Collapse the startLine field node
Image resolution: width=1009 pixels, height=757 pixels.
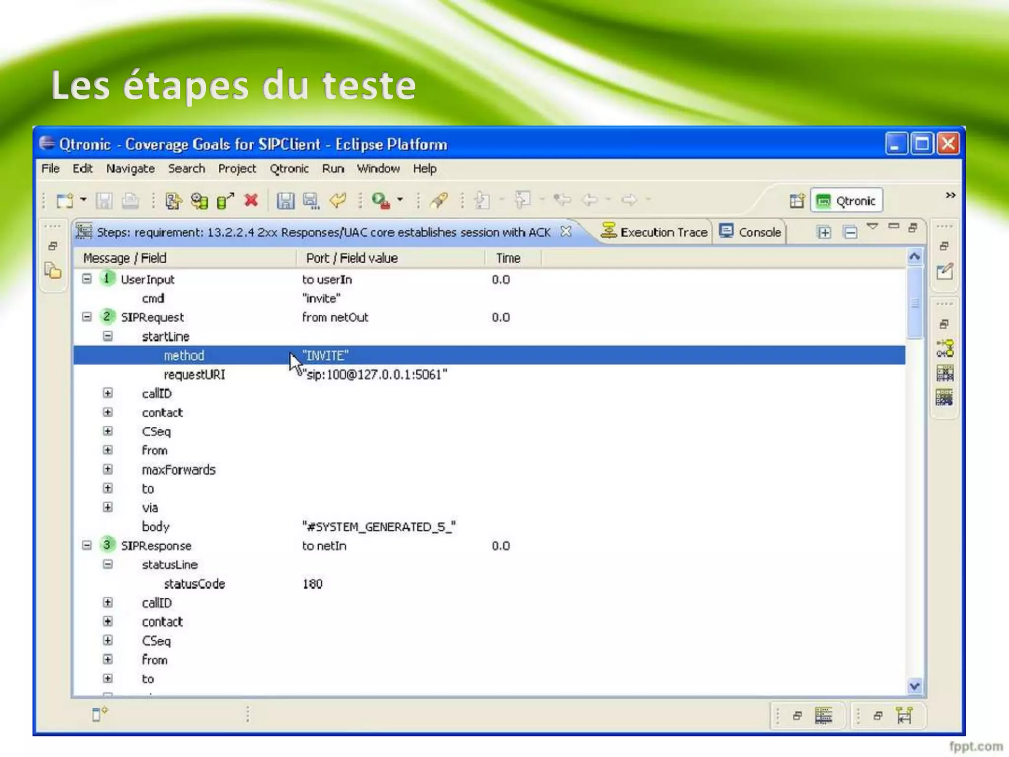(x=108, y=336)
